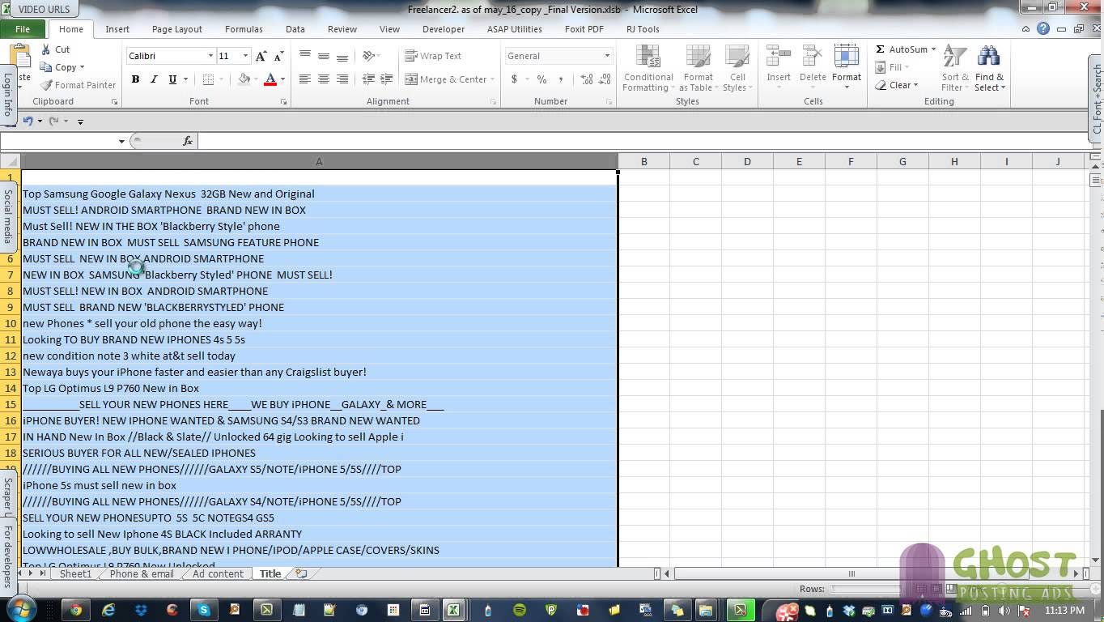The image size is (1104, 622).
Task: Undo the last action
Action: point(28,121)
